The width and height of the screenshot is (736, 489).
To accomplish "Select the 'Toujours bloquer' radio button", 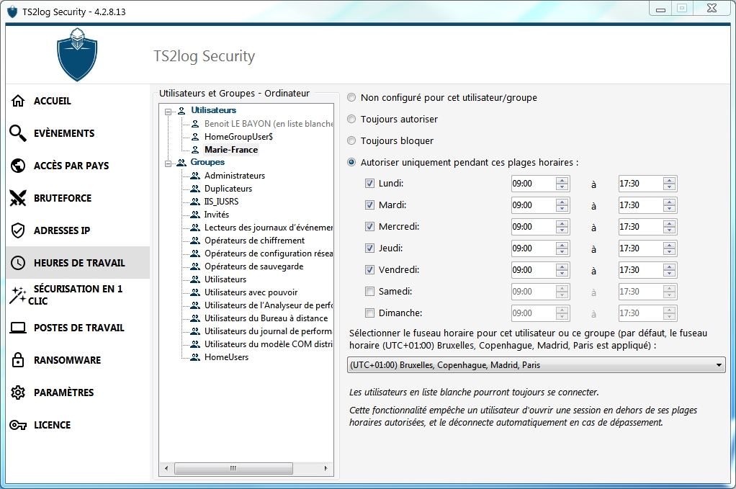I will click(351, 140).
